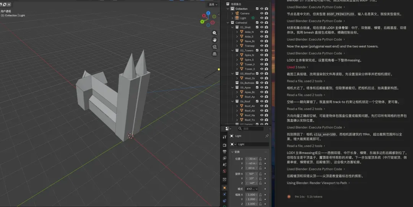Expand 'Using Blender: Render Viewport to Path'

[318, 183]
